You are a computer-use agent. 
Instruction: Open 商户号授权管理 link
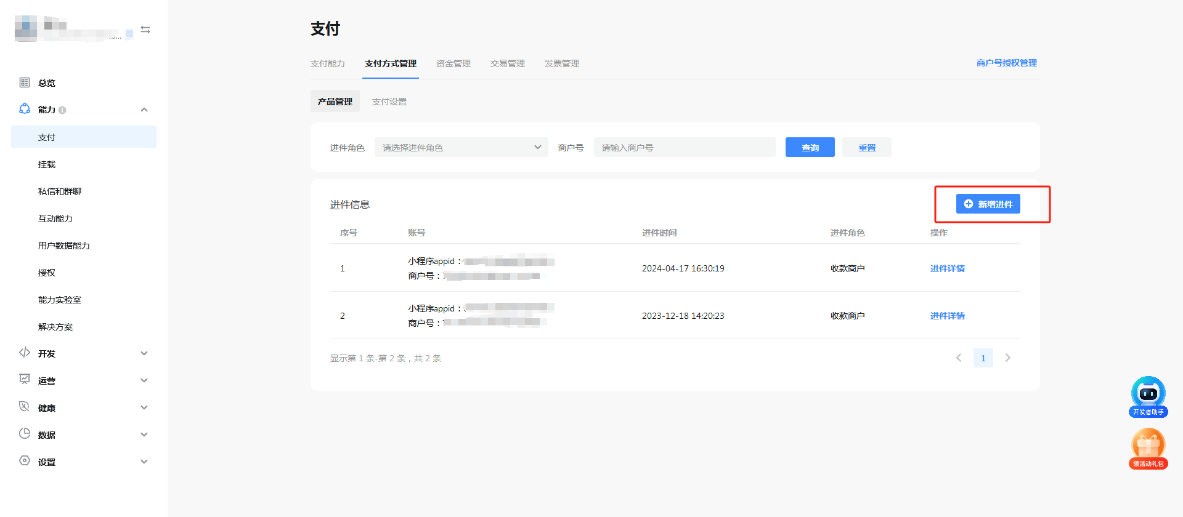[x=1006, y=63]
